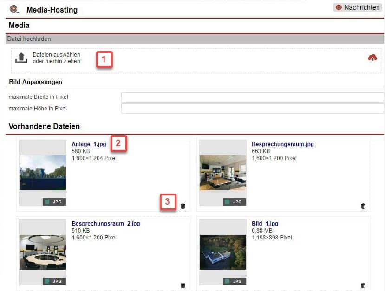The height and width of the screenshot is (291, 385).
Task: Click 'Dateien auswählen oder hierhin ziehen' text
Action: click(56, 58)
